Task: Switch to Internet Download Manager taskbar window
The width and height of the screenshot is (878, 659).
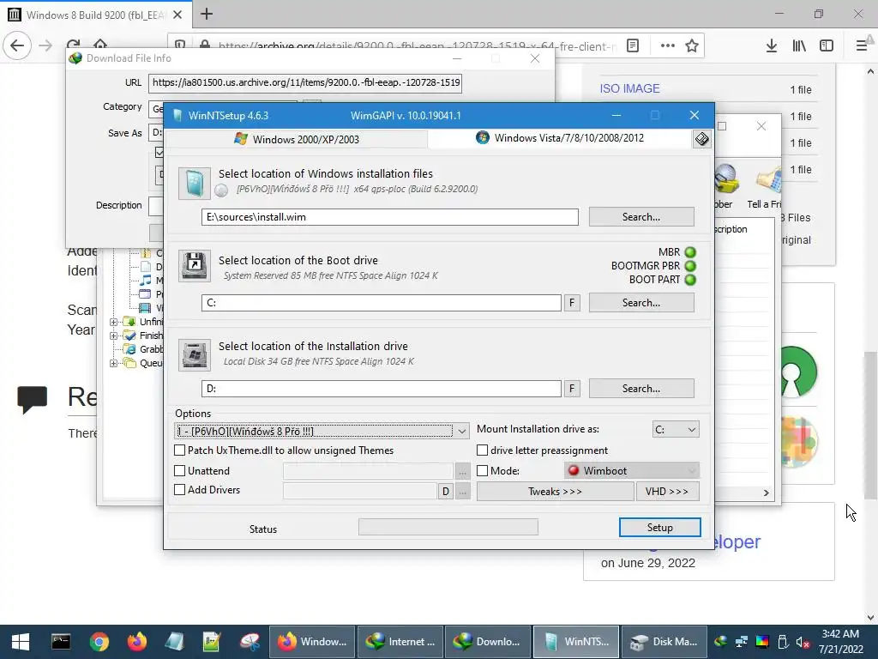Action: (400, 642)
